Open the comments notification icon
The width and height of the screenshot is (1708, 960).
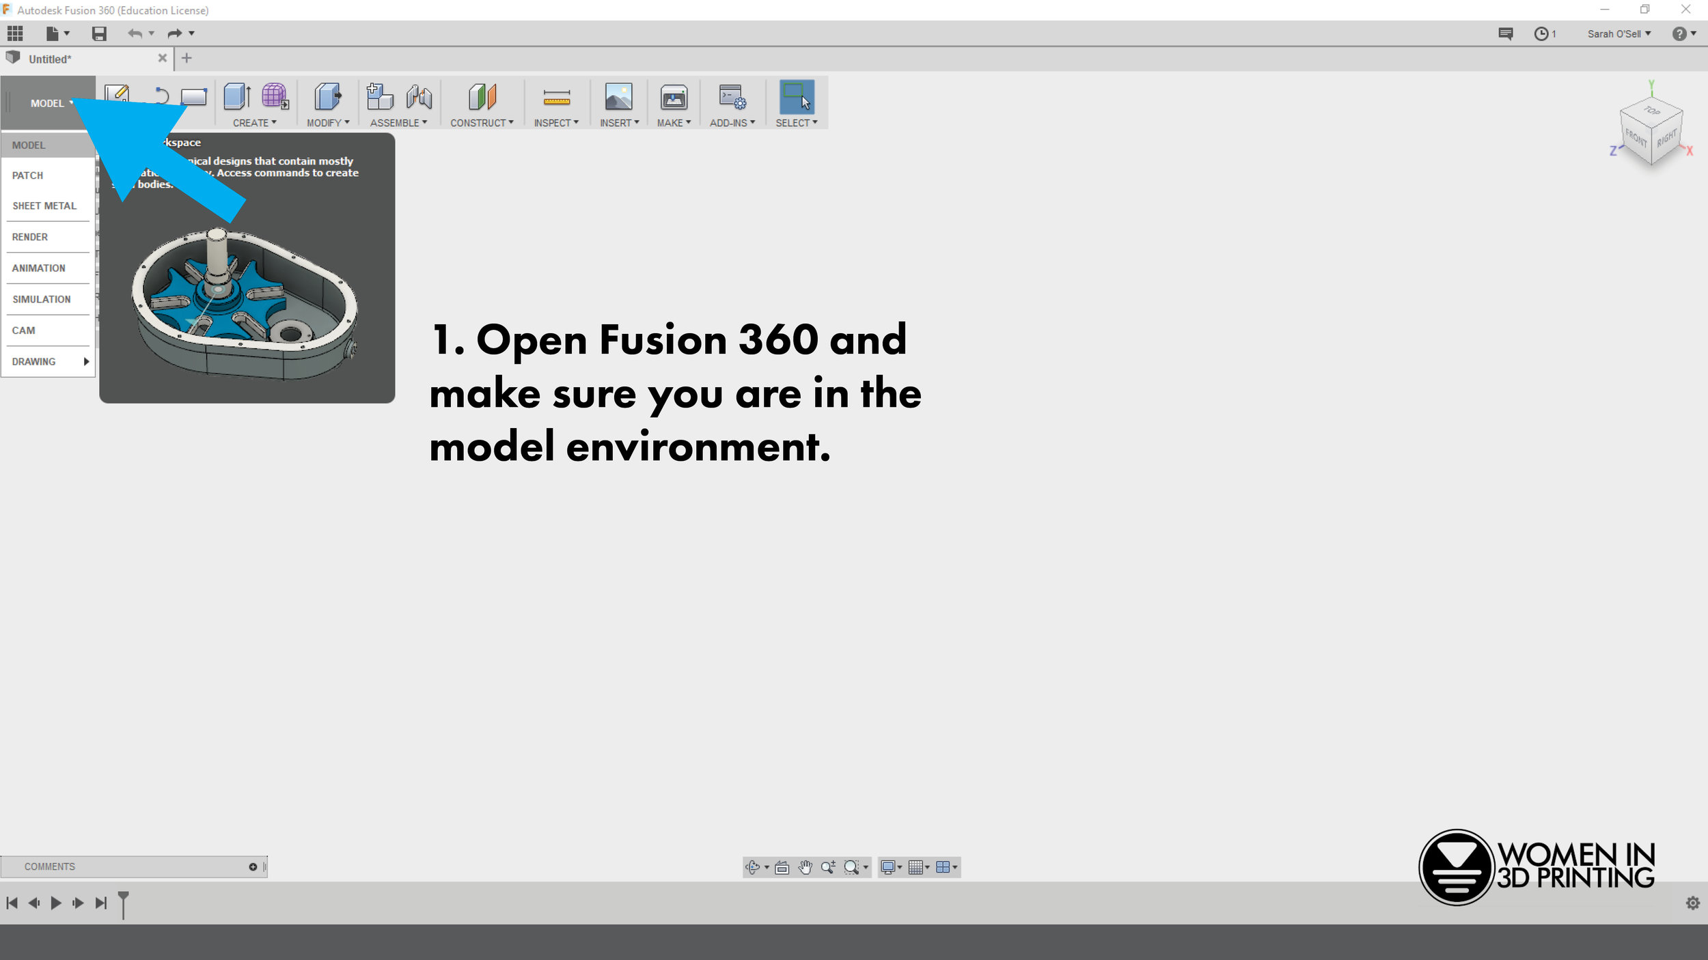point(1506,33)
